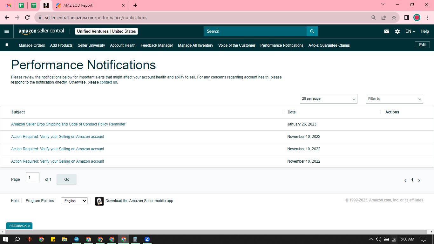Open Telegram from taskbar
Viewport: 434px width, 244px height.
coord(77,239)
